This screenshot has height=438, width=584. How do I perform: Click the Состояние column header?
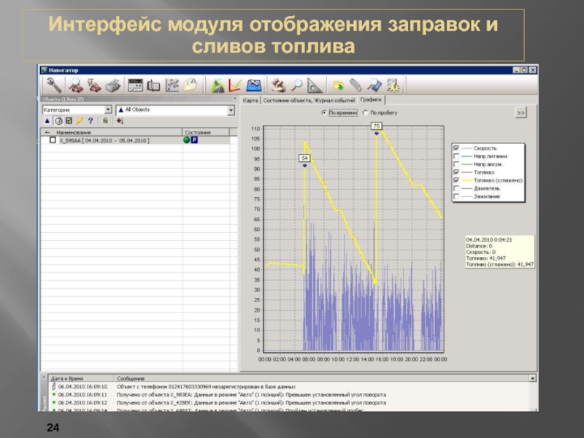coord(197,132)
